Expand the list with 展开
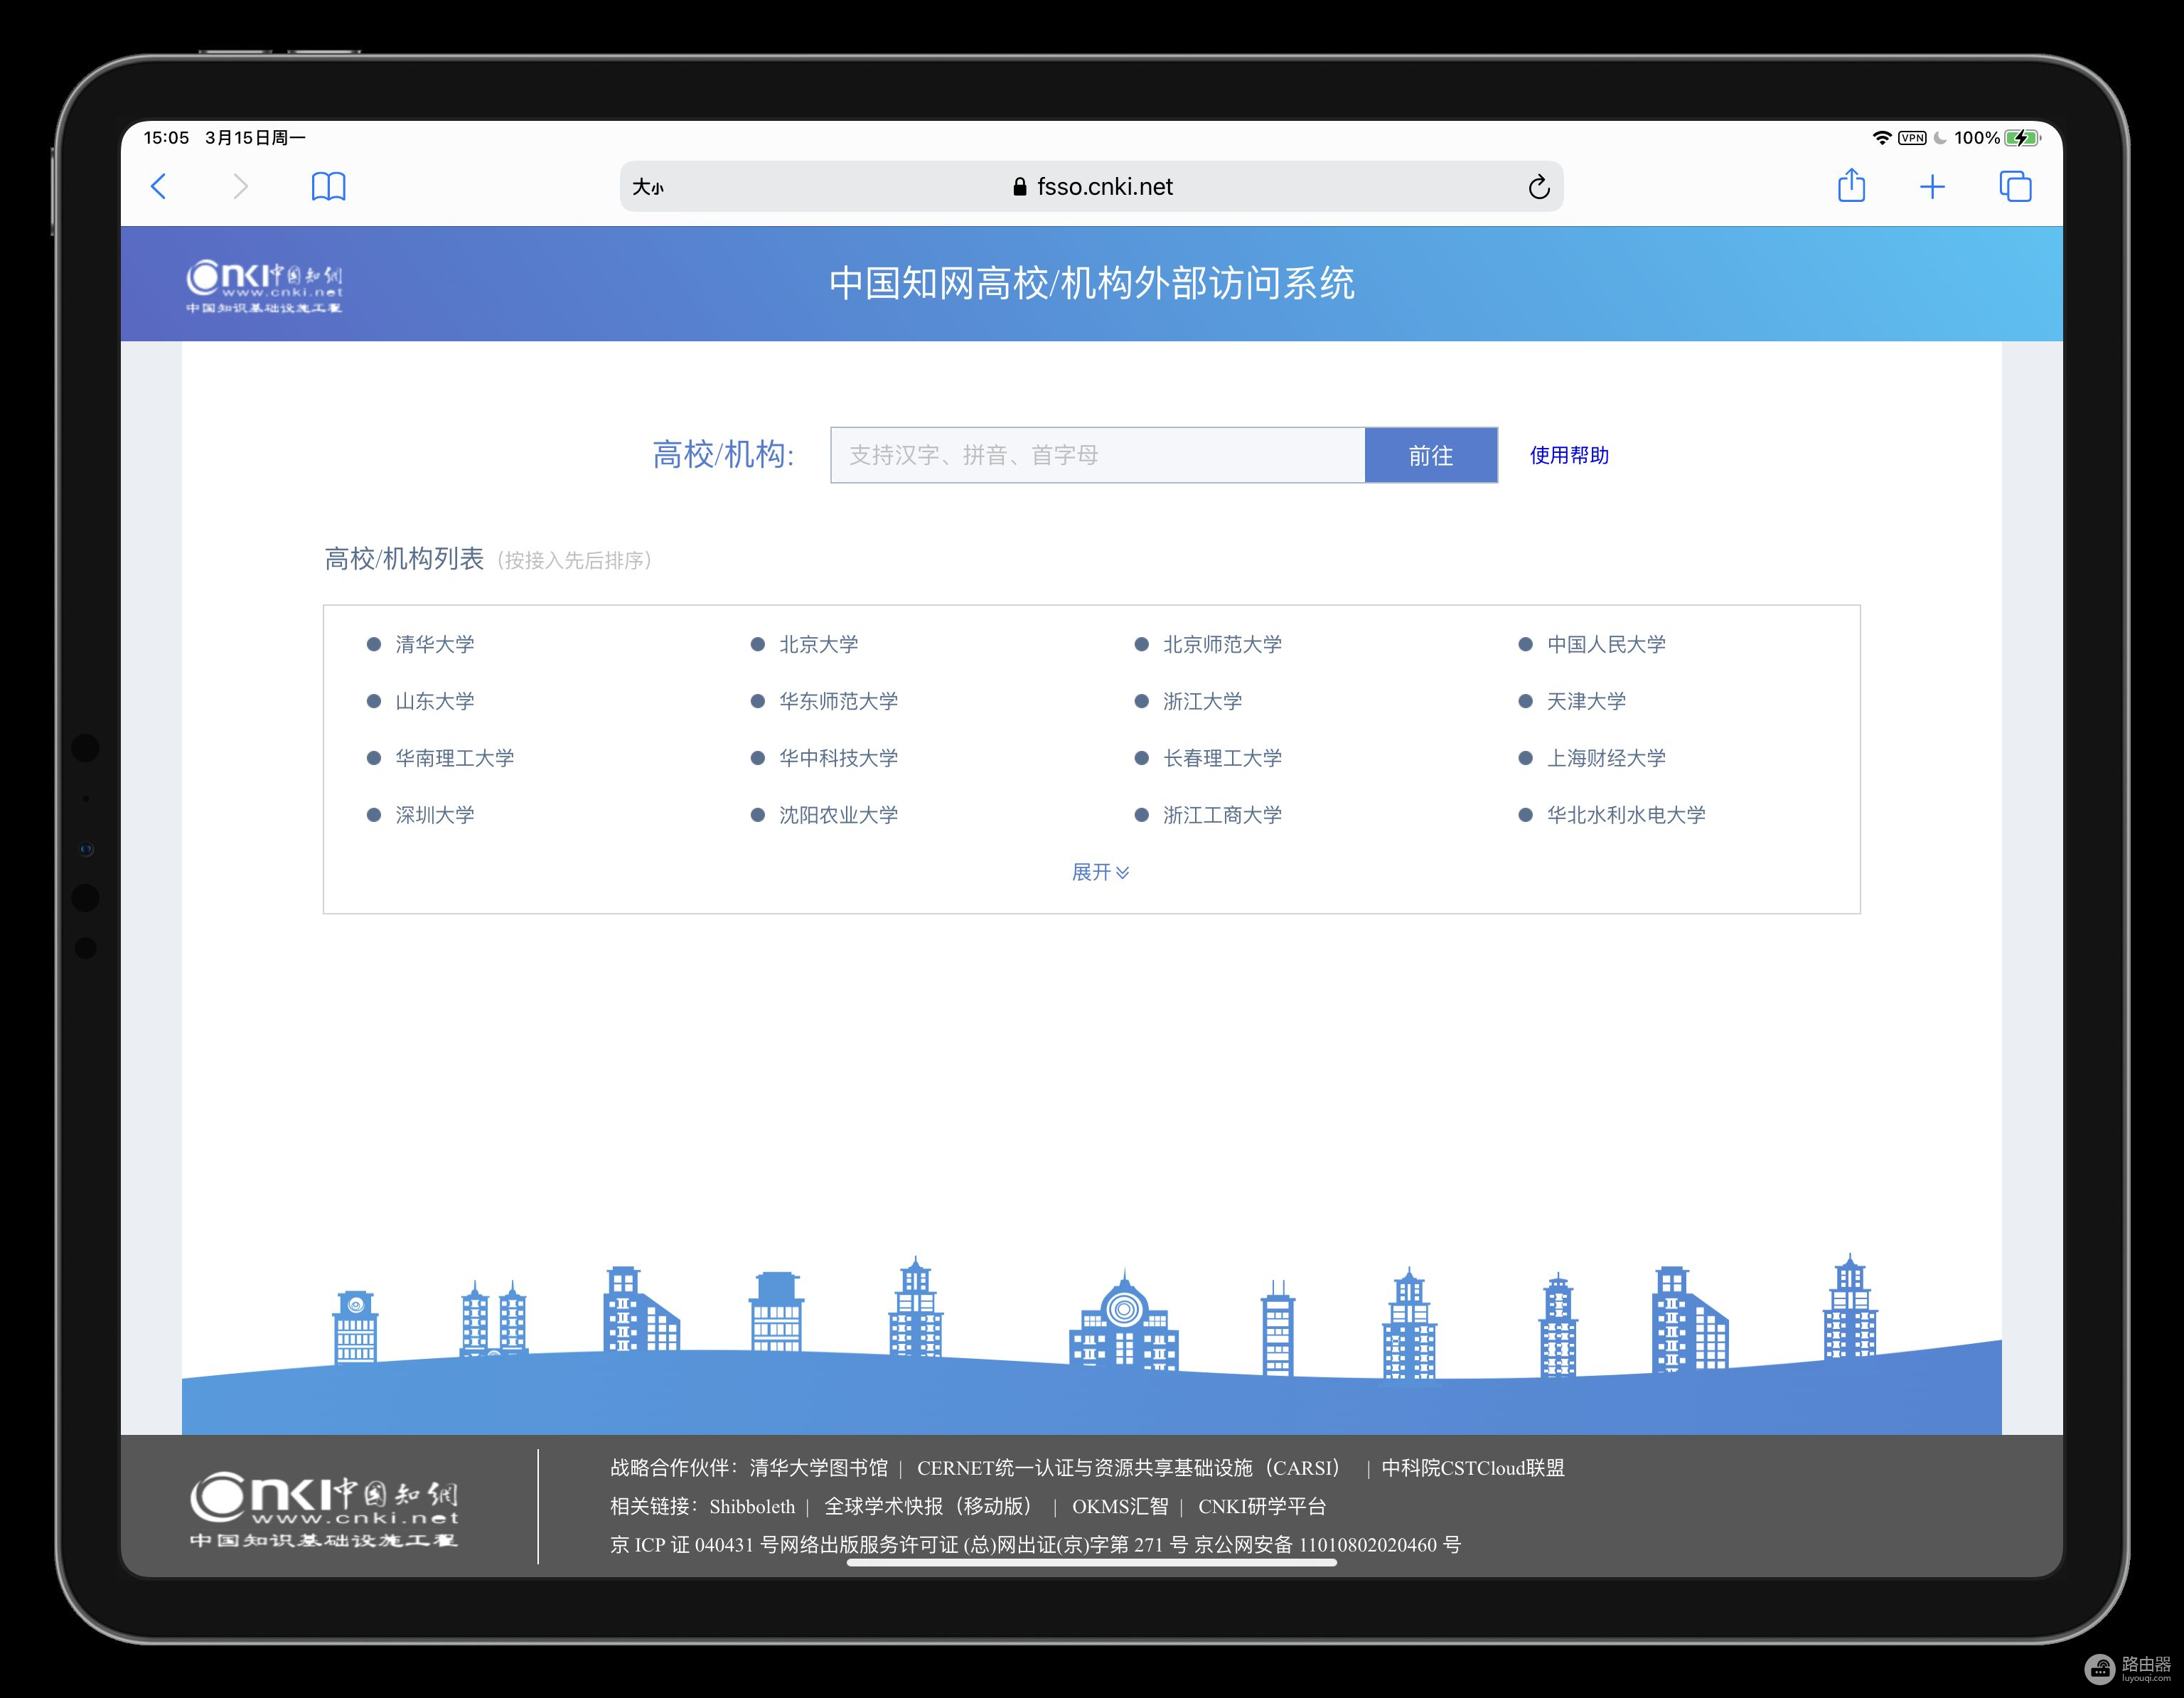The image size is (2184, 1698). point(1100,872)
